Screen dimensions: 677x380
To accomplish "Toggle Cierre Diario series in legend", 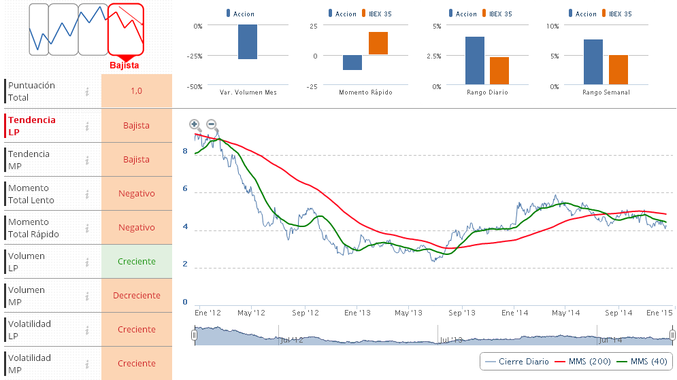I will coord(517,362).
